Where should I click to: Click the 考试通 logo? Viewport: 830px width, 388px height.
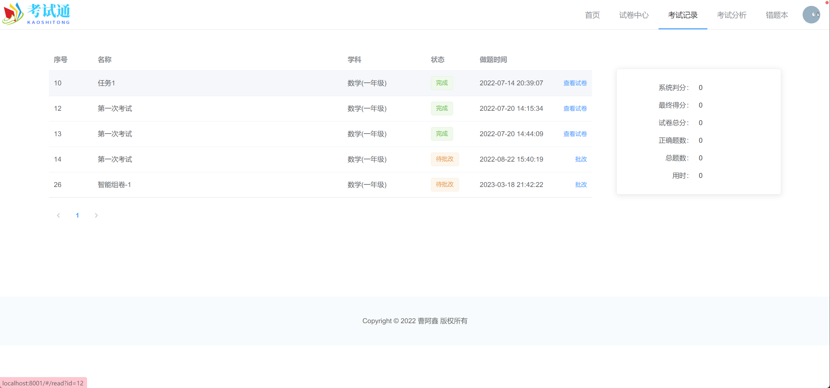point(36,14)
